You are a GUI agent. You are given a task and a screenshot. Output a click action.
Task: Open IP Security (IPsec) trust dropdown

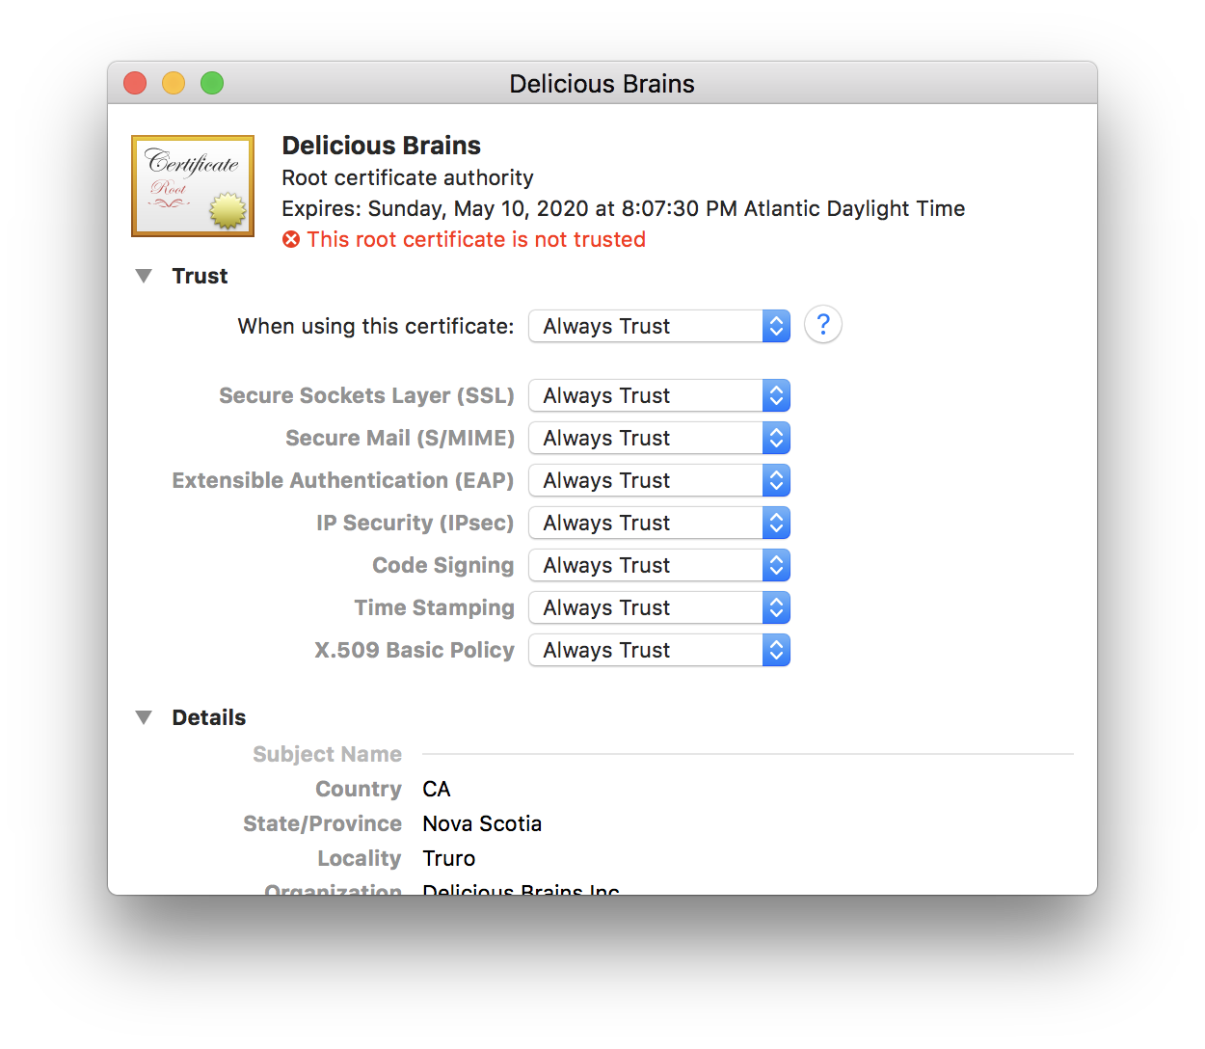659,523
